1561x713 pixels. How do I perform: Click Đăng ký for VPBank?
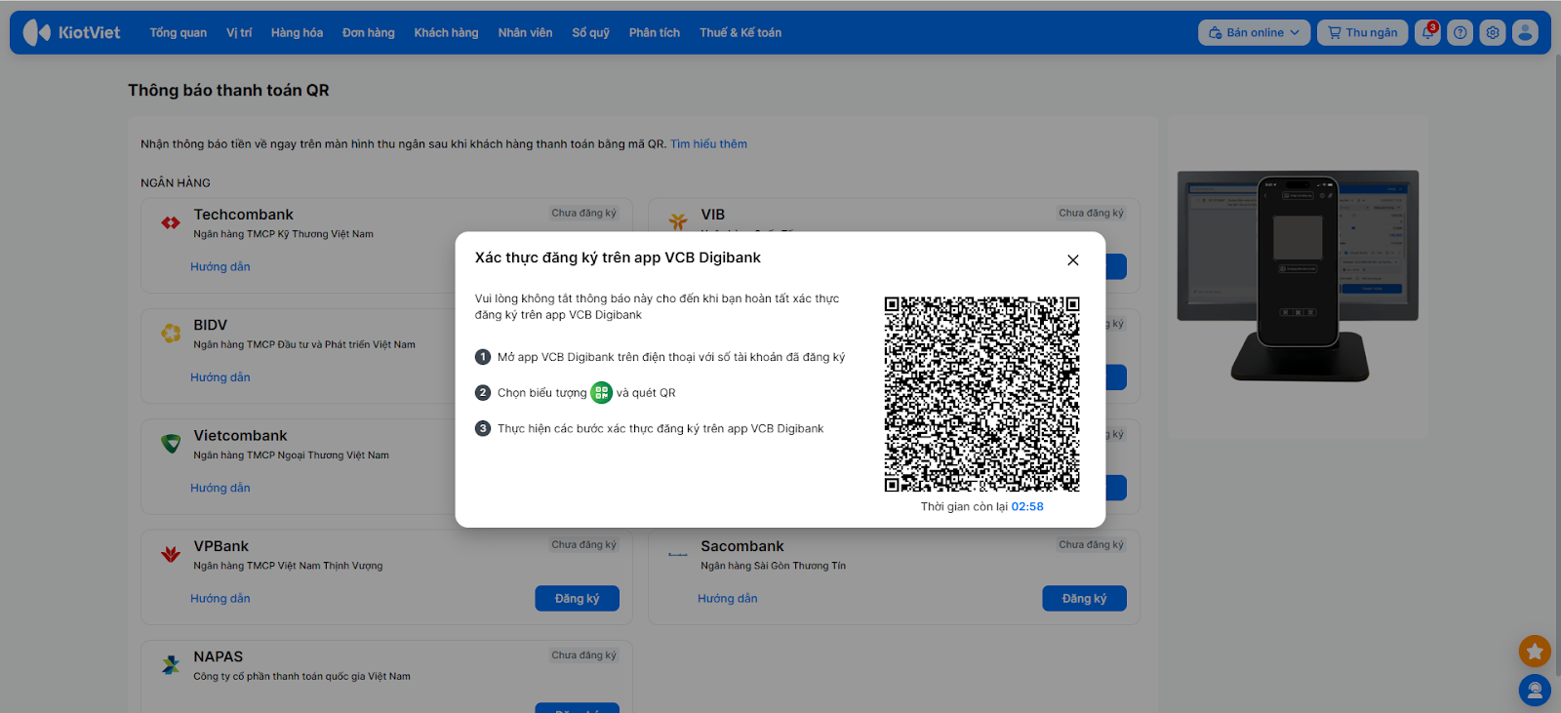[x=577, y=599]
